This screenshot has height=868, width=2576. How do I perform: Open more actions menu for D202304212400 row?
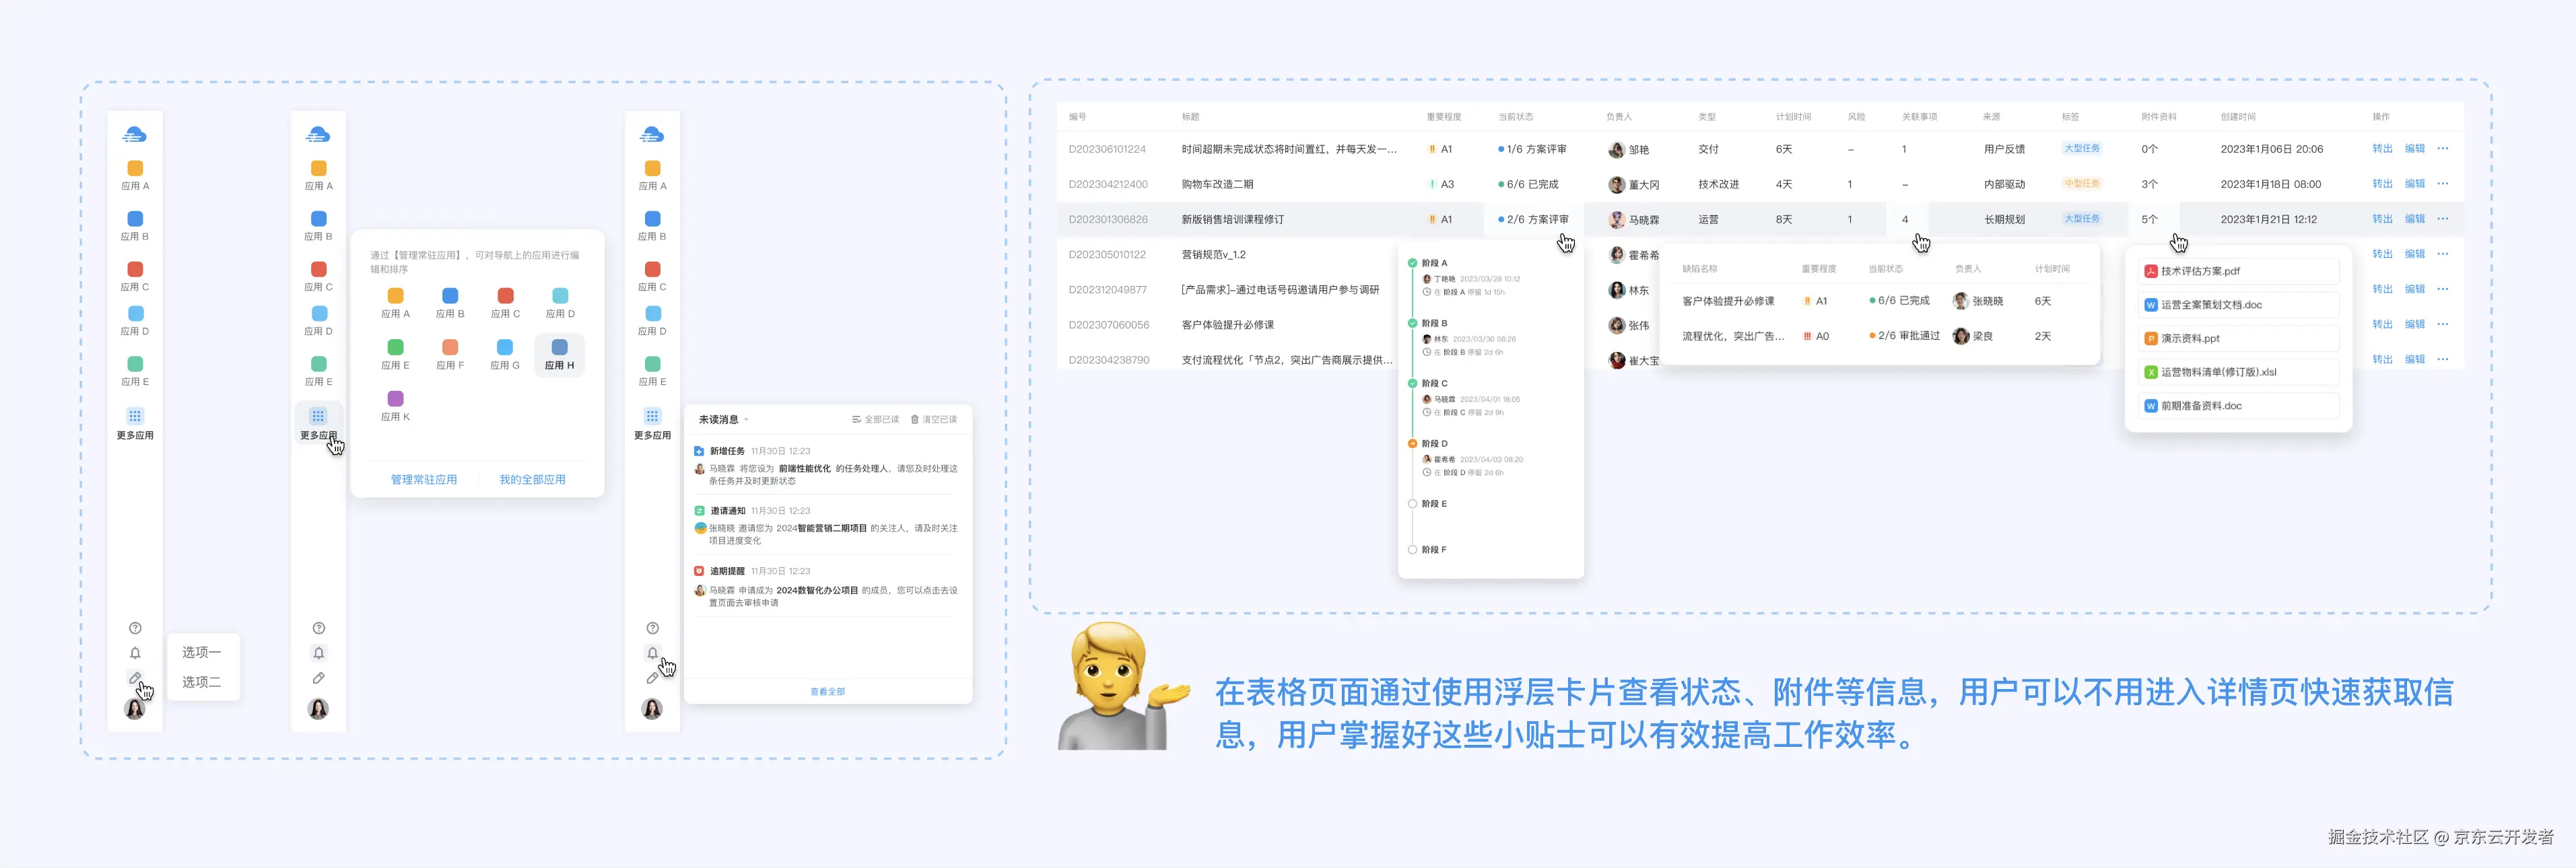2442,184
